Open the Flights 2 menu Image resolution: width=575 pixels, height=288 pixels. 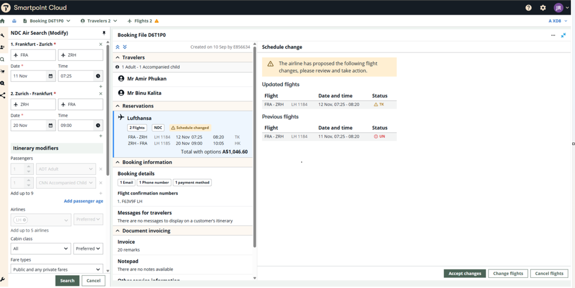pos(143,21)
